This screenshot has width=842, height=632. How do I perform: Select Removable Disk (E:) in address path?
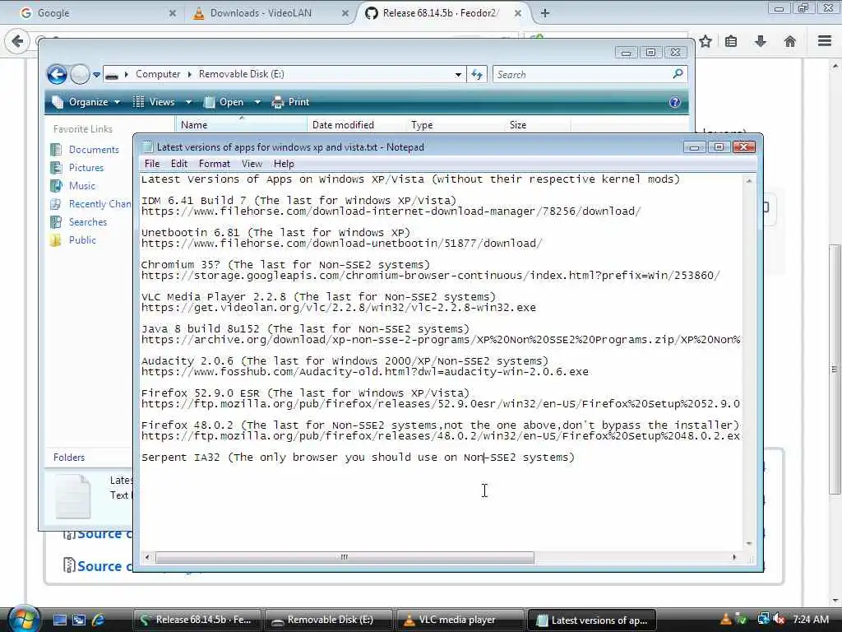(x=241, y=74)
